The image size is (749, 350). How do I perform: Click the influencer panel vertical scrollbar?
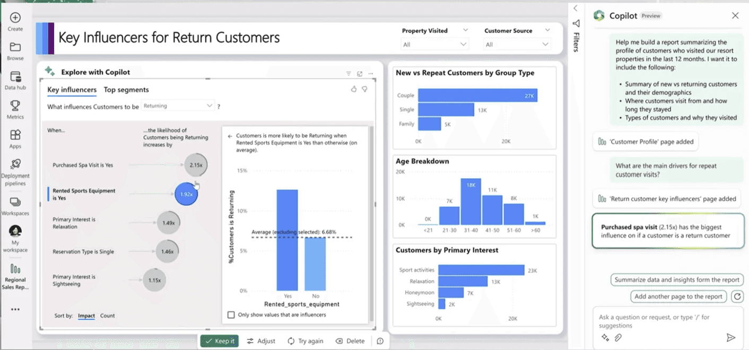(x=371, y=223)
